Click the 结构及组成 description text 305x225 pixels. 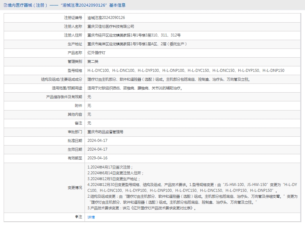(x=169, y=79)
